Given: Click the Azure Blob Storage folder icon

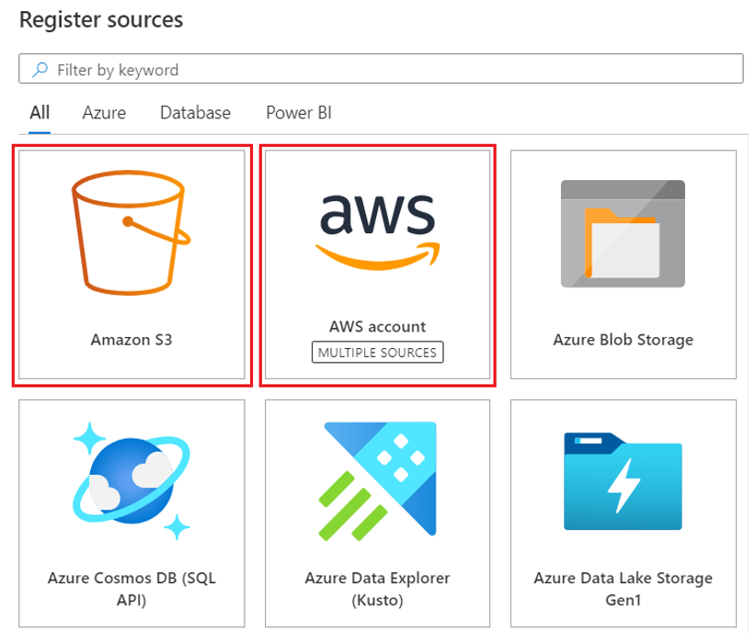Looking at the screenshot, I should tap(623, 233).
